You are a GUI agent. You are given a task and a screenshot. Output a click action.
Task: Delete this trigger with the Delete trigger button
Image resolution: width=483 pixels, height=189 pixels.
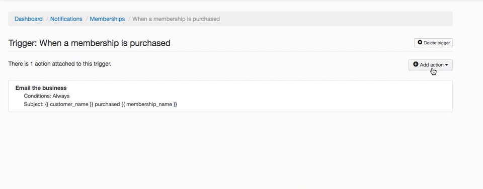click(433, 43)
